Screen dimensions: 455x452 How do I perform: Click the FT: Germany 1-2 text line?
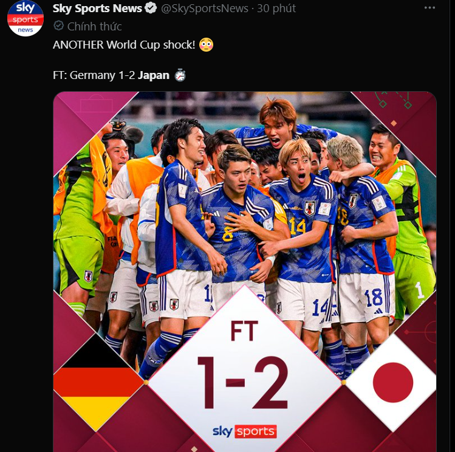click(94, 76)
